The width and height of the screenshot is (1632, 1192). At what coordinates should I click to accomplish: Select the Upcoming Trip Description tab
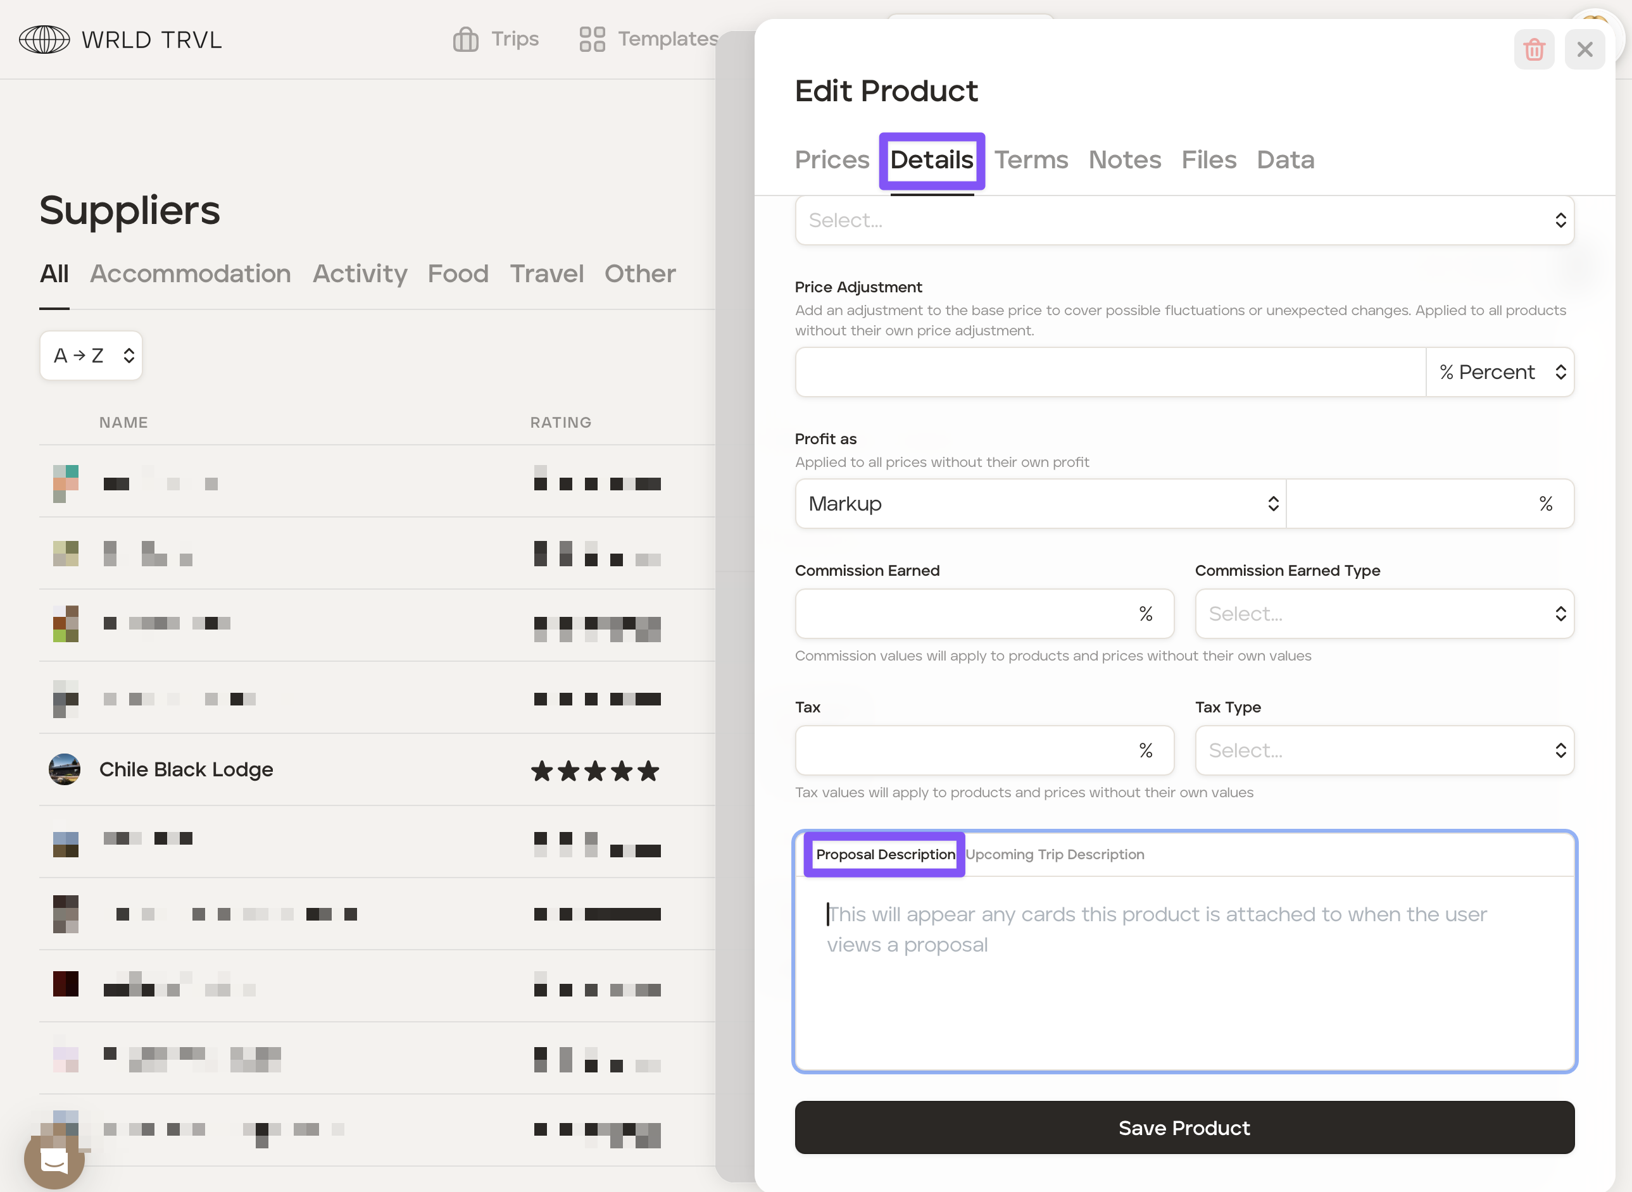[x=1054, y=854]
